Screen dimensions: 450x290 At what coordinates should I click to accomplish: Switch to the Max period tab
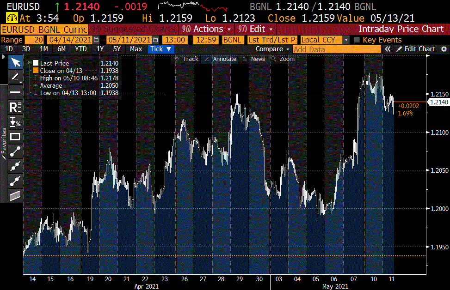136,49
